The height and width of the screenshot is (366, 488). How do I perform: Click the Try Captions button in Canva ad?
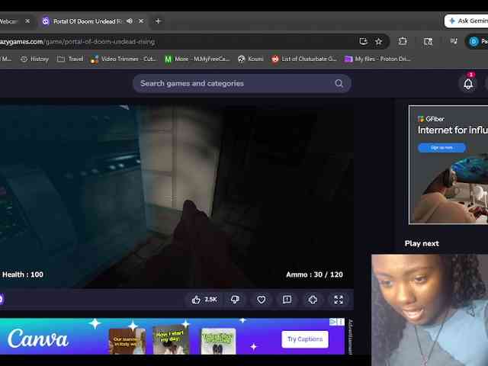click(305, 339)
